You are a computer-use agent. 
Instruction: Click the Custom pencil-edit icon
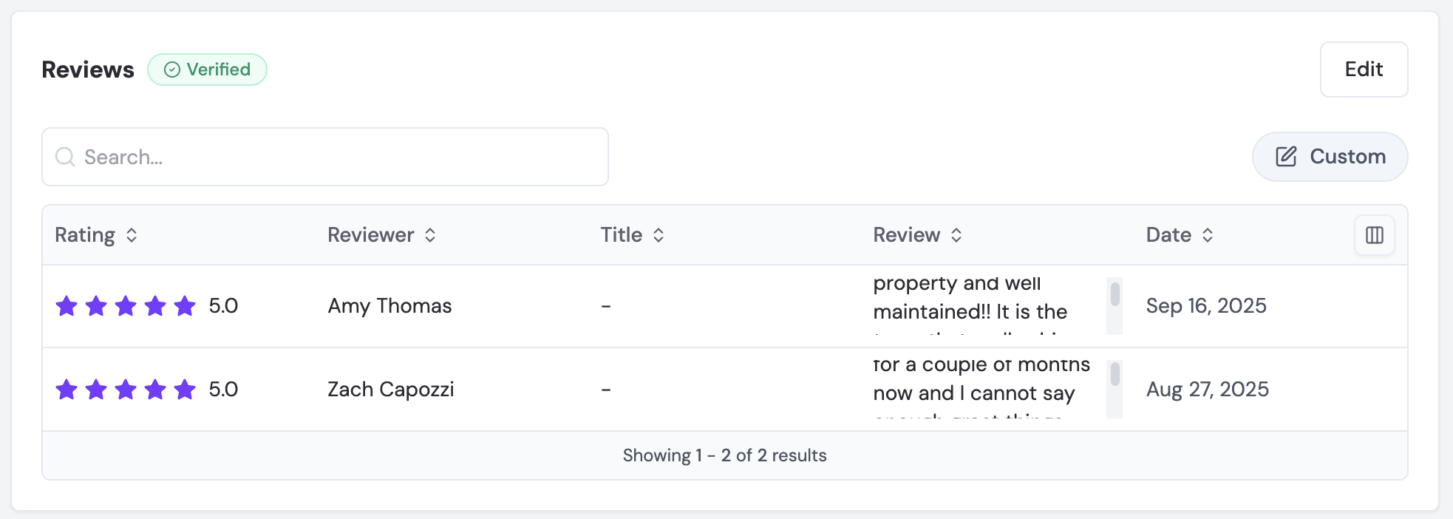tap(1286, 157)
